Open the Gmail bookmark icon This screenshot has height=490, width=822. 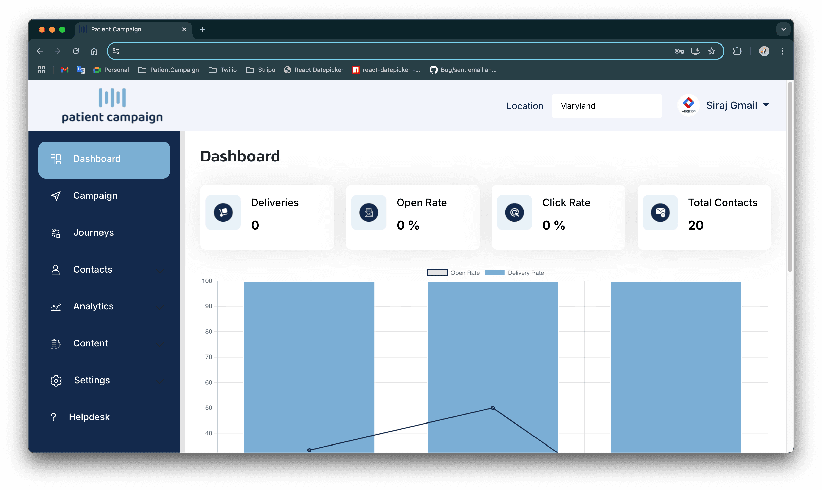[65, 70]
